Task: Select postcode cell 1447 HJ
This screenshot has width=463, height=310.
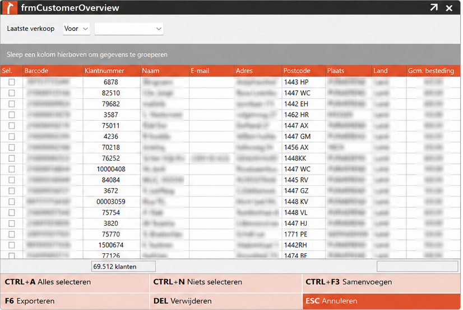Action: coord(304,224)
